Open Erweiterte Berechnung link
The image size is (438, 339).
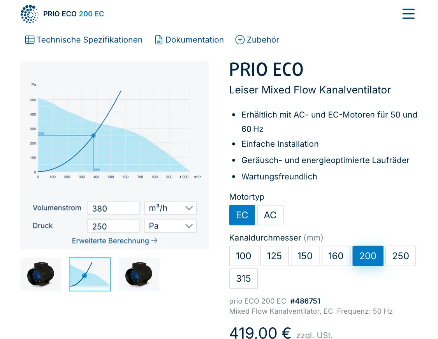click(x=110, y=241)
